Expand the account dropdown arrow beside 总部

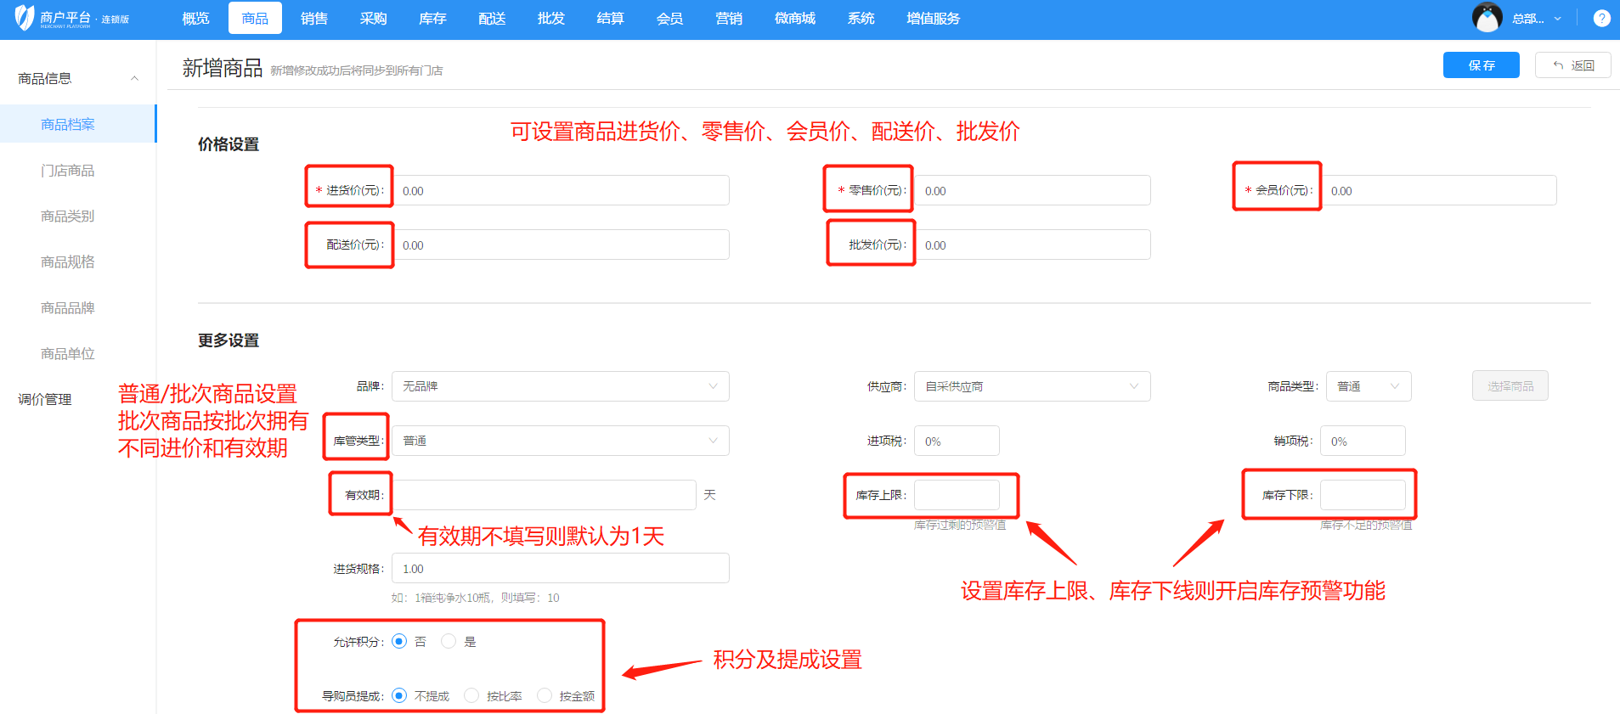click(x=1557, y=19)
